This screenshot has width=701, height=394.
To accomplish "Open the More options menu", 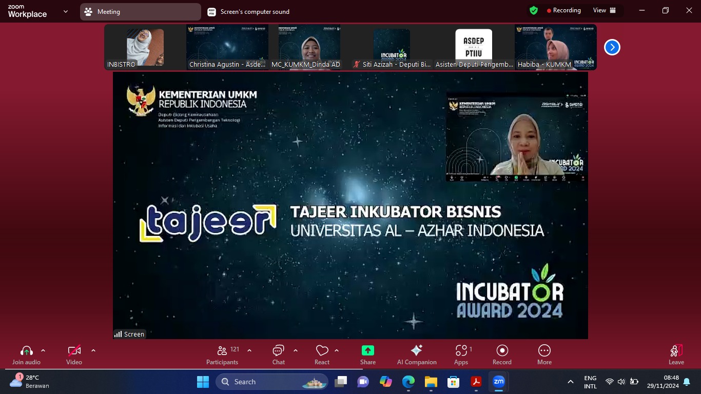I will tap(544, 355).
